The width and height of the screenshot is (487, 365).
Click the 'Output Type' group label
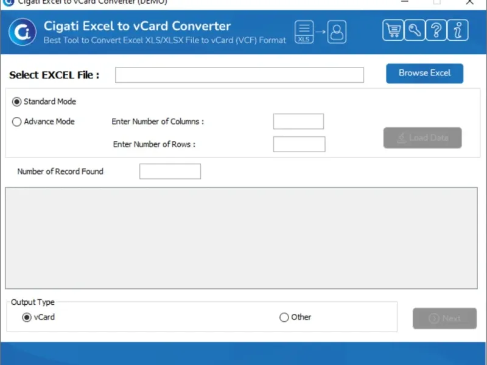(x=33, y=302)
